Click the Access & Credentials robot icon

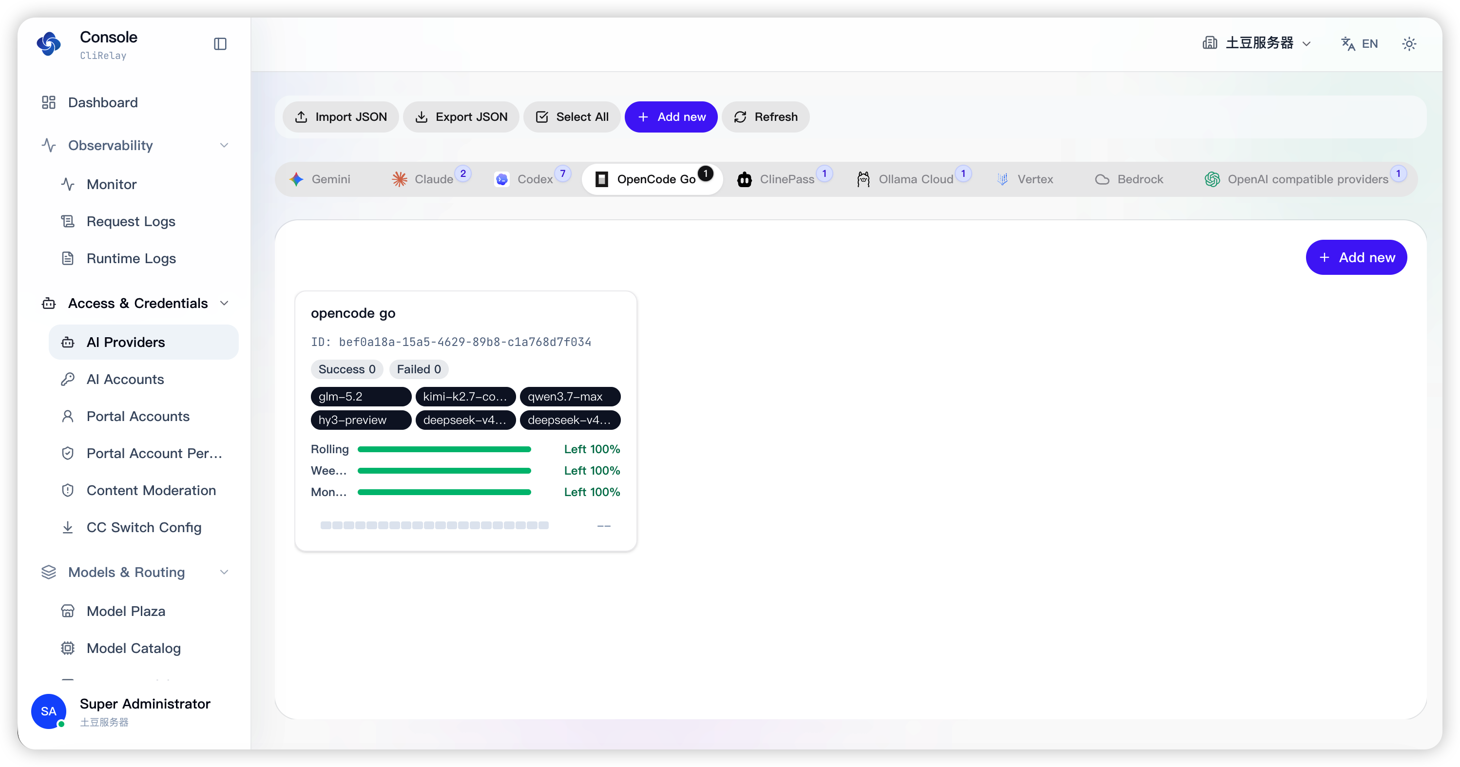49,303
